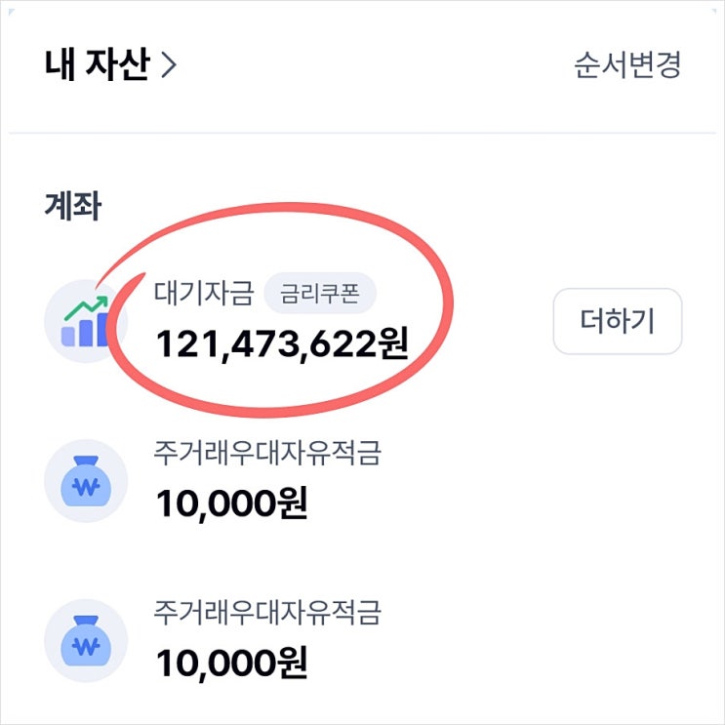The width and height of the screenshot is (725, 725).
Task: Click the green upward arrow on chart icon
Action: [x=85, y=305]
